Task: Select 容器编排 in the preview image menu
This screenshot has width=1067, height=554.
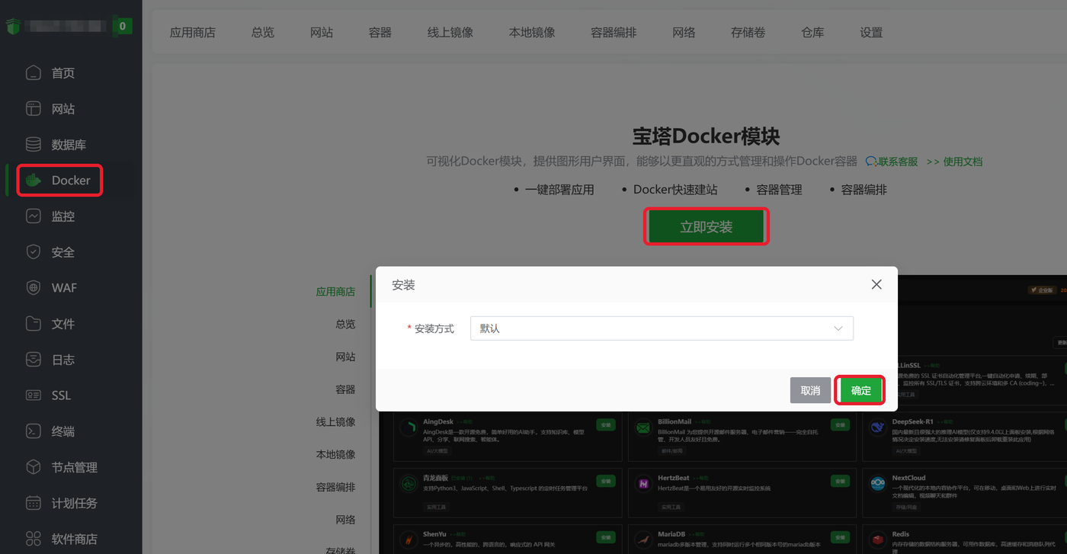Action: (x=336, y=488)
